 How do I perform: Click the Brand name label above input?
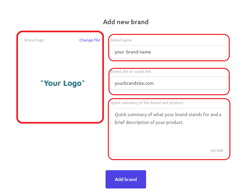121,40
